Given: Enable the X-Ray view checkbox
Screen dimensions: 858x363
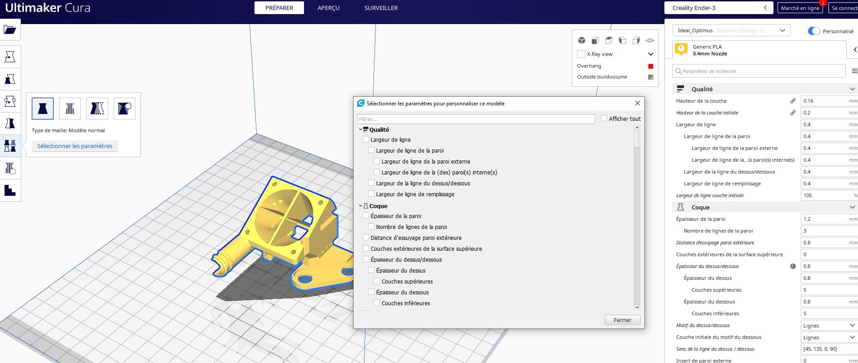Looking at the screenshot, I should point(581,54).
